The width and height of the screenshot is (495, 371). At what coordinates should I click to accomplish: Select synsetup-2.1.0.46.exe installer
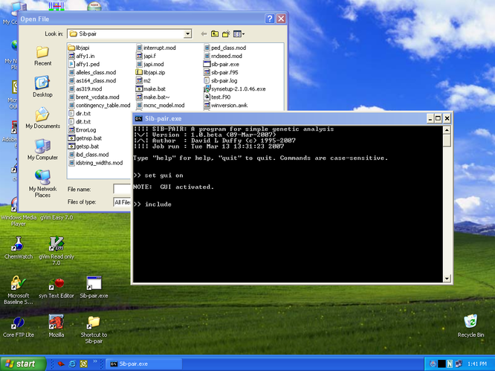235,88
